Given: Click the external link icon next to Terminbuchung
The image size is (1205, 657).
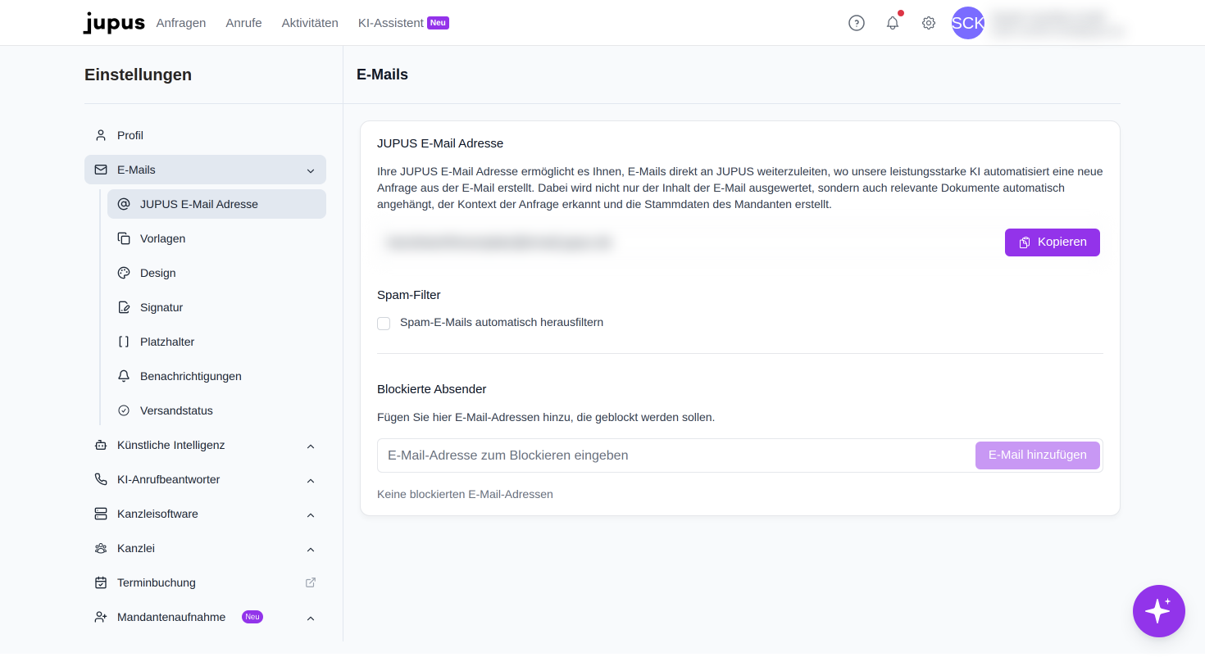Looking at the screenshot, I should point(311,582).
